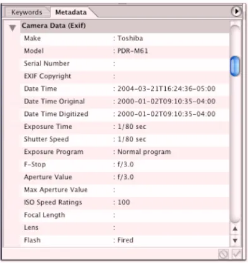Click the F-Stop f/3.0 value
Screen dimensions: 248x263
pos(125,165)
